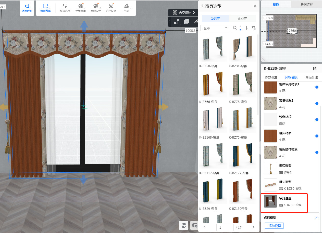Click the 幔头贴花材质 swatch
The width and height of the screenshot is (322, 233).
point(270,152)
